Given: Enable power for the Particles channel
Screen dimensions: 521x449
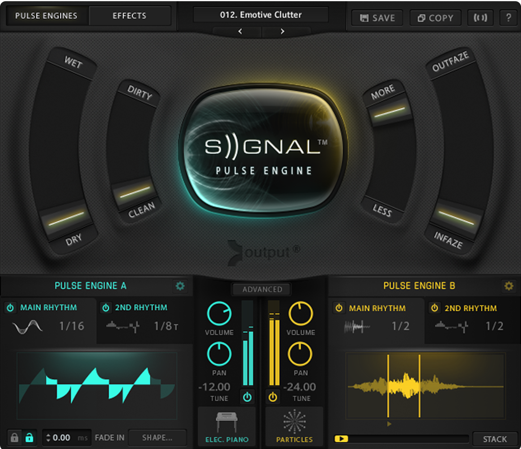Looking at the screenshot, I should 273,397.
